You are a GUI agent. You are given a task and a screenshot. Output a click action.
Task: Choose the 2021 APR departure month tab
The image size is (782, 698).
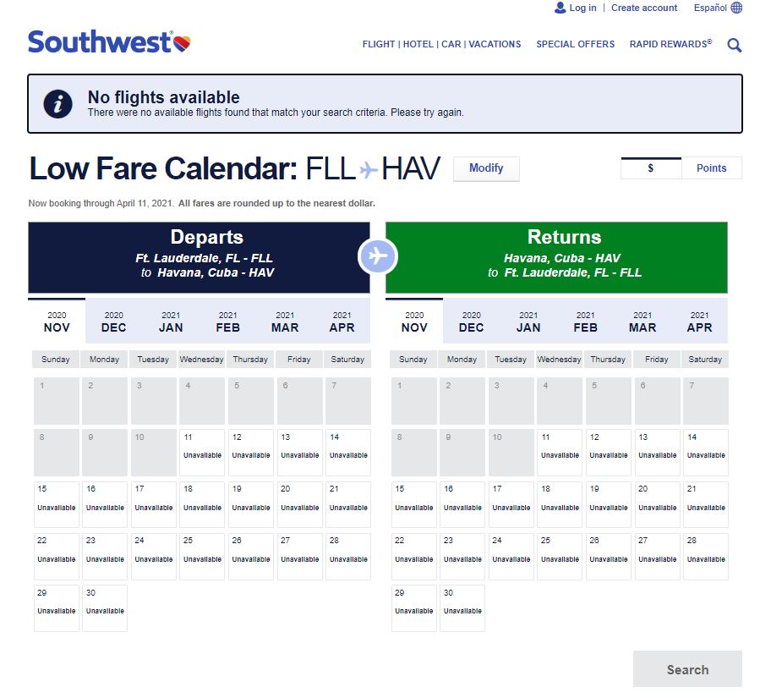point(342,322)
